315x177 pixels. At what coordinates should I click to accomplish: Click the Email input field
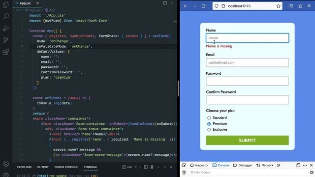[247, 62]
